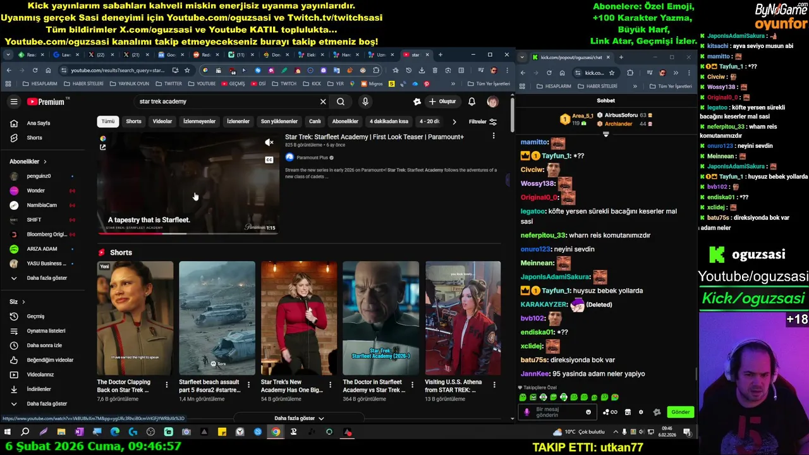
Task: Open Daha sonra izle in sidebar
Action: pos(44,345)
